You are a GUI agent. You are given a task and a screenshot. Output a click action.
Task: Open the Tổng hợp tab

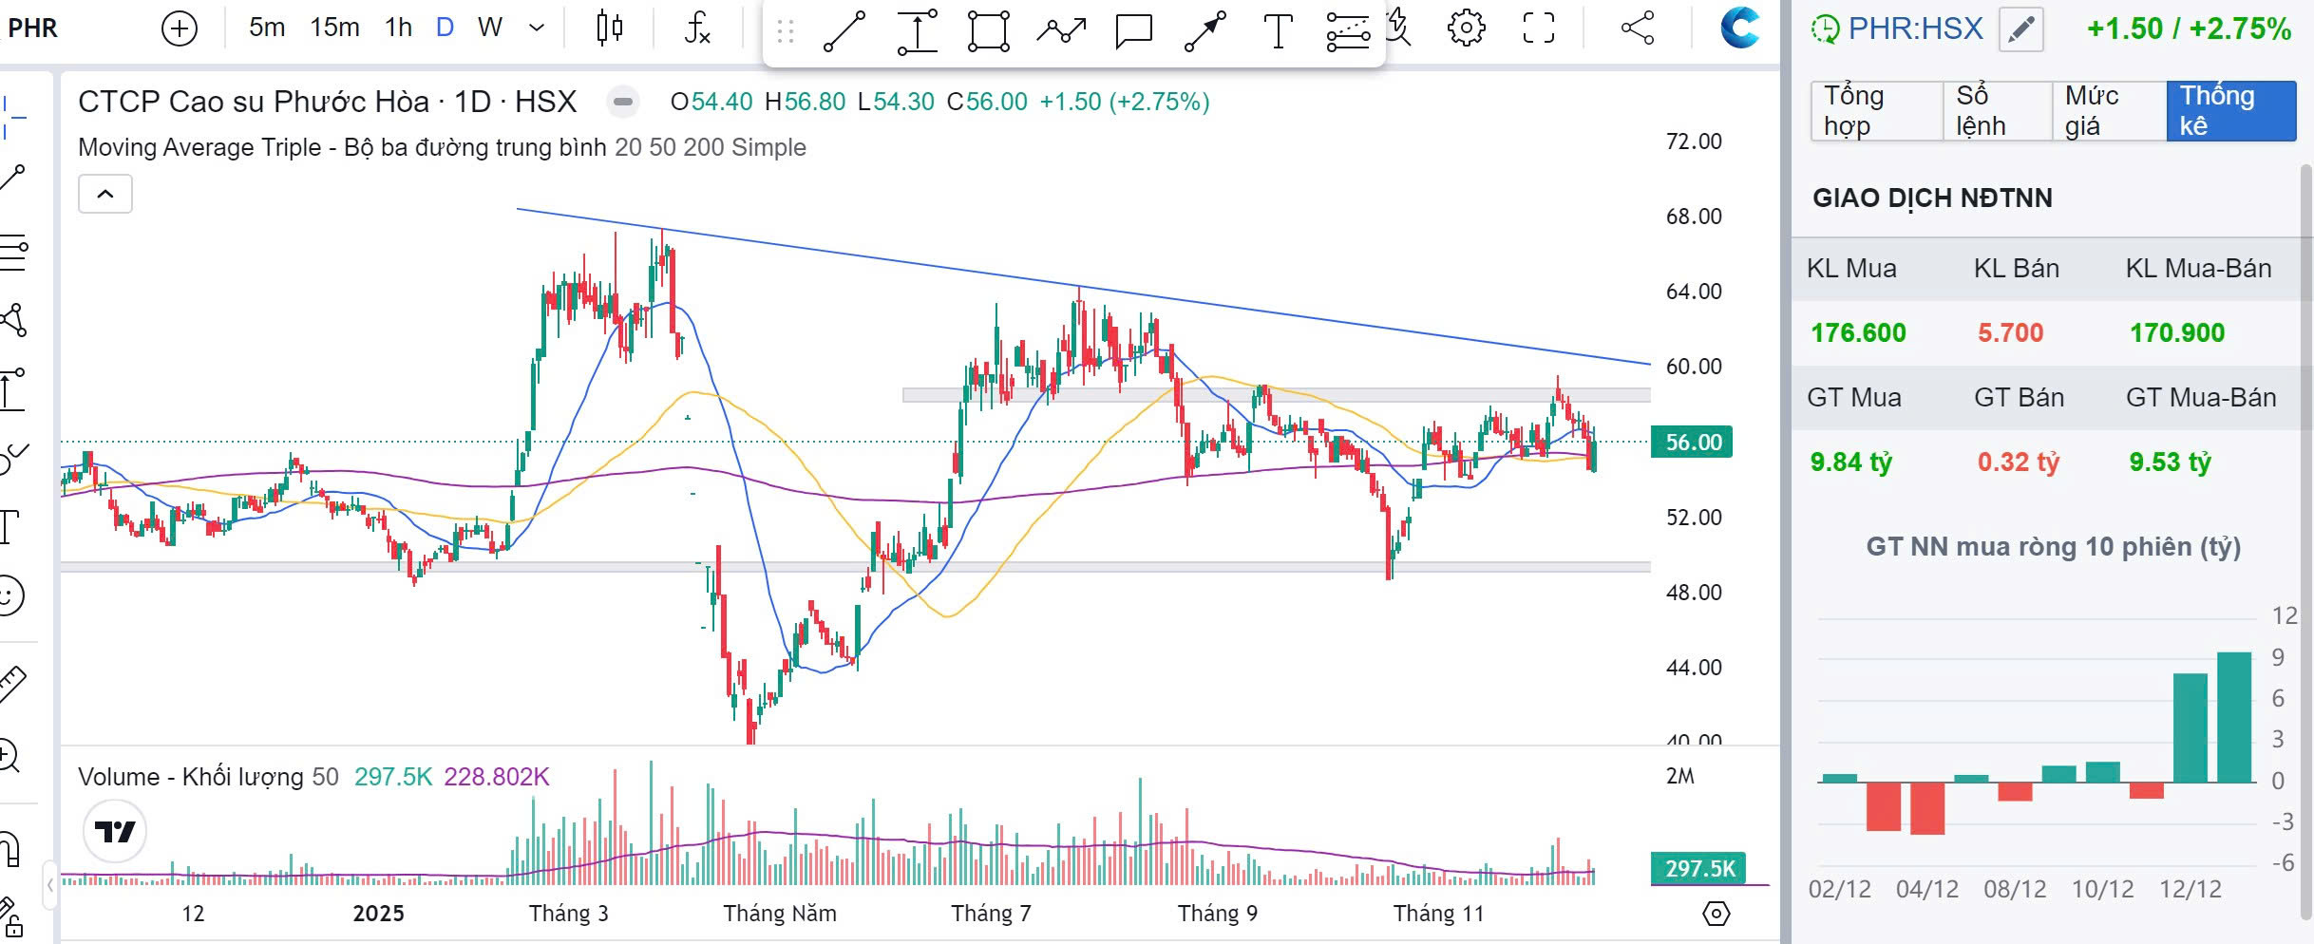[x=1875, y=111]
